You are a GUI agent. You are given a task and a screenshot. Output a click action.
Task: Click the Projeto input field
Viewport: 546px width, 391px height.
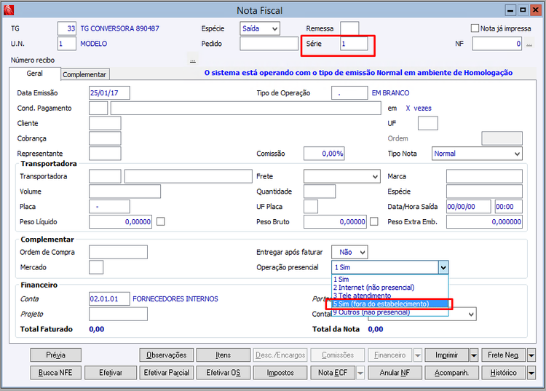tap(118, 315)
